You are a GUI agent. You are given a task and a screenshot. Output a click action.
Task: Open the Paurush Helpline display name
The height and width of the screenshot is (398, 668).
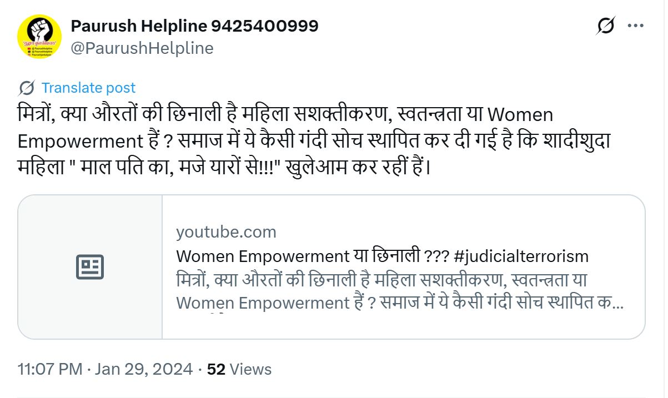click(194, 26)
